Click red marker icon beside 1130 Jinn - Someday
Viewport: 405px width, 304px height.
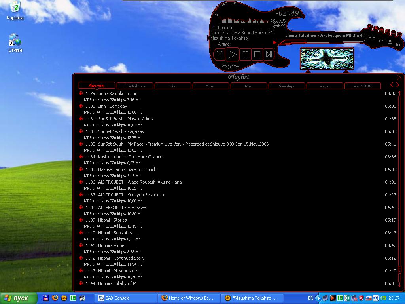(x=81, y=106)
